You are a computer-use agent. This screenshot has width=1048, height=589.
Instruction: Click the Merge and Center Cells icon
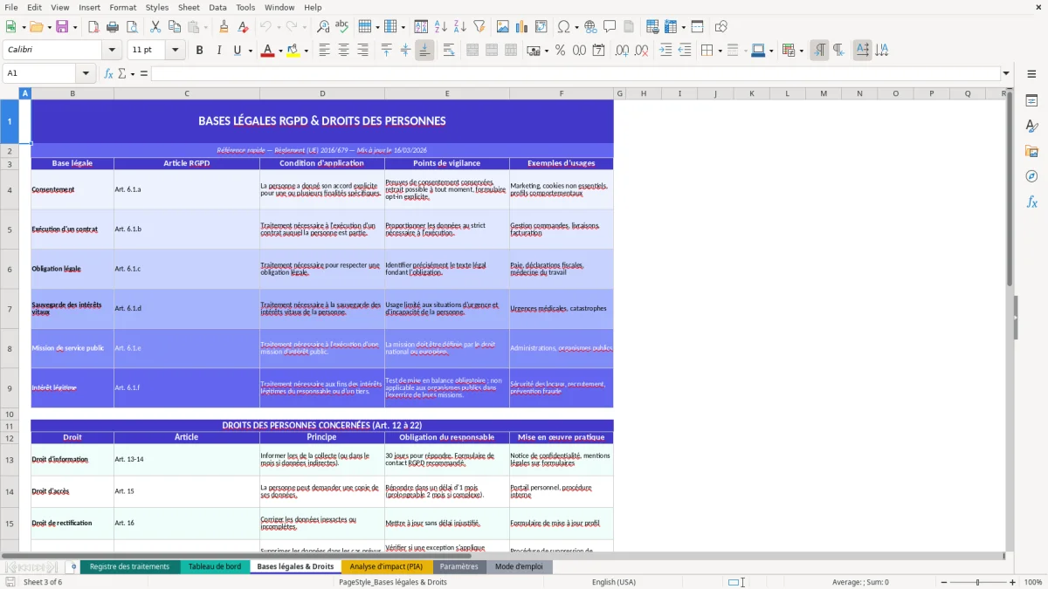click(x=472, y=51)
